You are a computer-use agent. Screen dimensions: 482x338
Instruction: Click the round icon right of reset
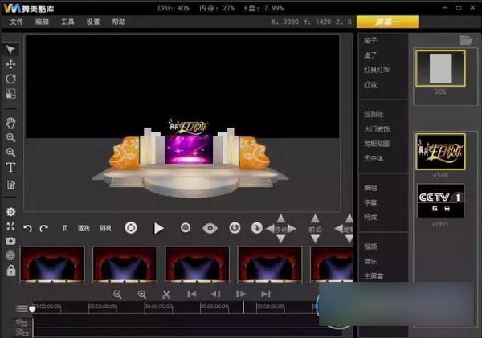tap(257, 228)
